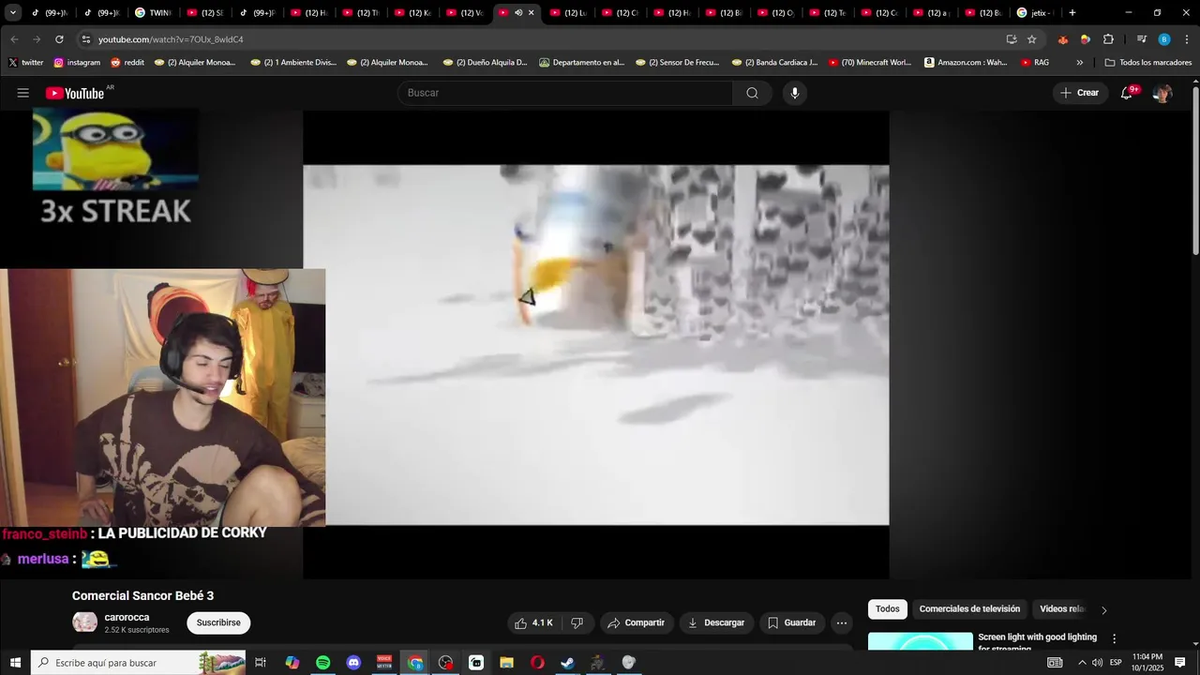Open Steam from the taskbar
1200x675 pixels.
[567, 663]
